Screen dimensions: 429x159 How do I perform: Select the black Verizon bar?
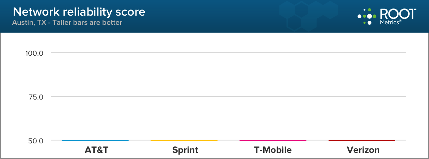tap(362, 140)
